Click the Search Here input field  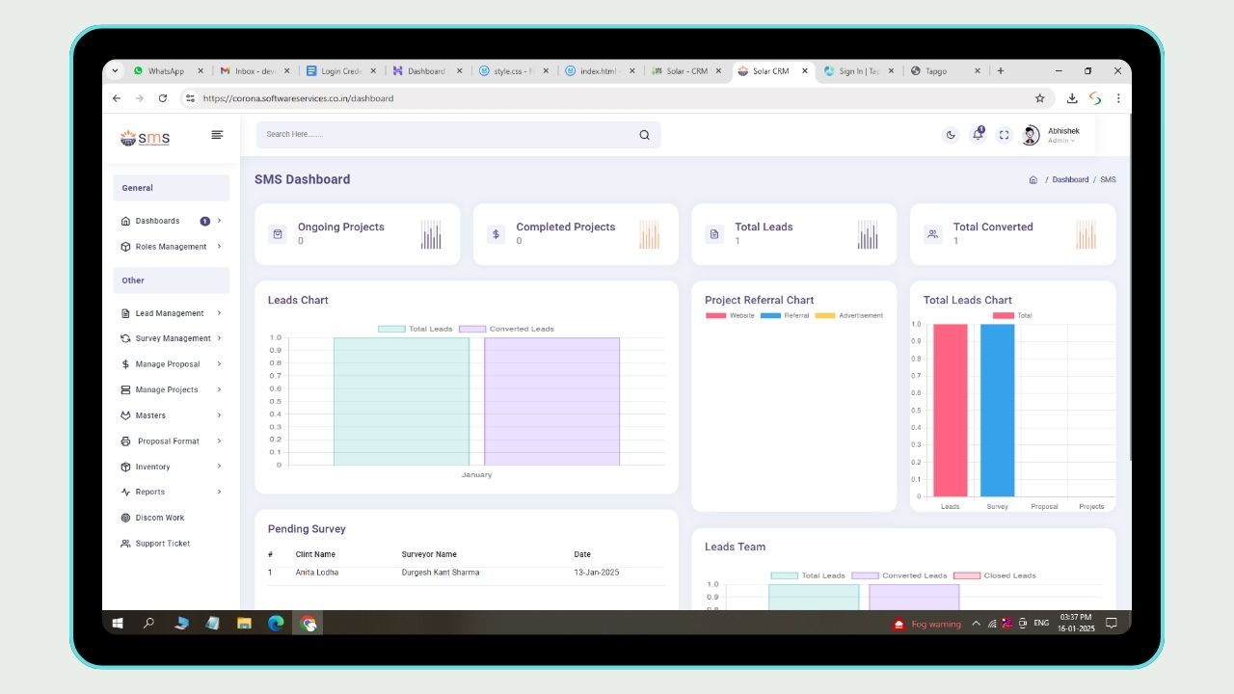pos(443,135)
